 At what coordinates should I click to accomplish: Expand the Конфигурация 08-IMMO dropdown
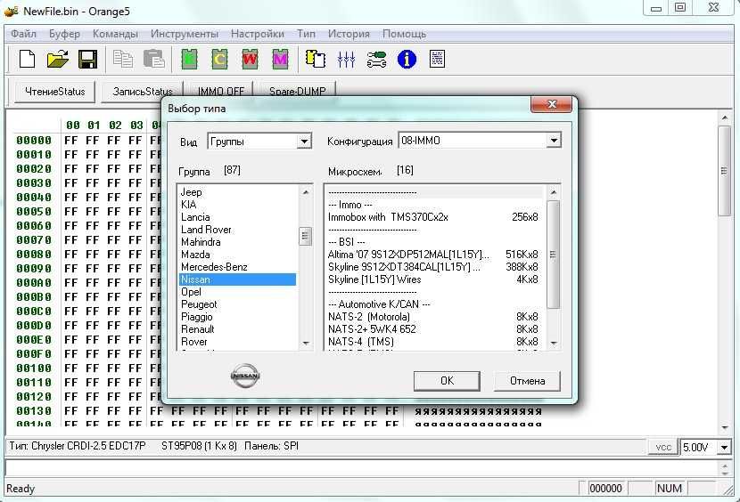[x=554, y=140]
